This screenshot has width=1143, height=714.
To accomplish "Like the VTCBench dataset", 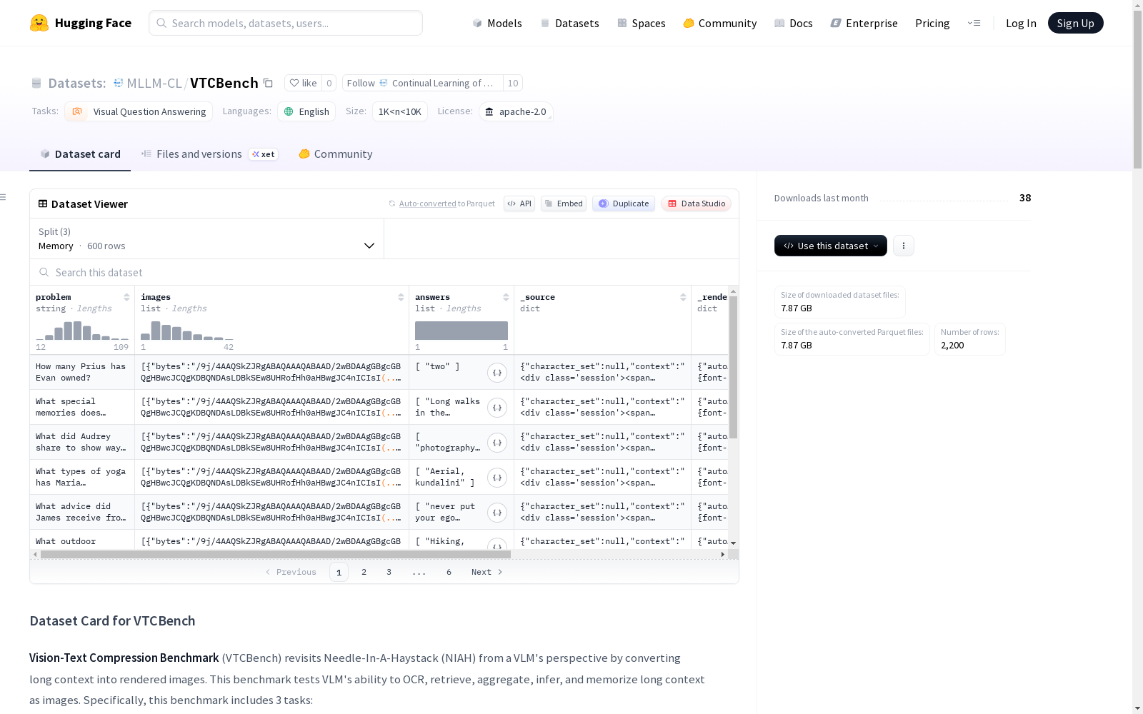I will tap(304, 83).
